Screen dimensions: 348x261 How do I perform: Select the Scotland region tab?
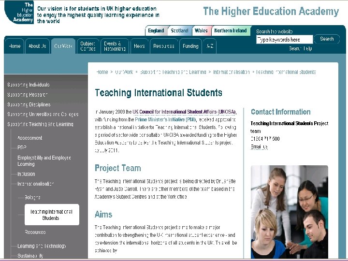pos(179,30)
